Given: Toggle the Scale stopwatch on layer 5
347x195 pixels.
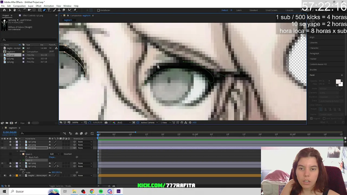Looking at the screenshot, I should (23, 173).
